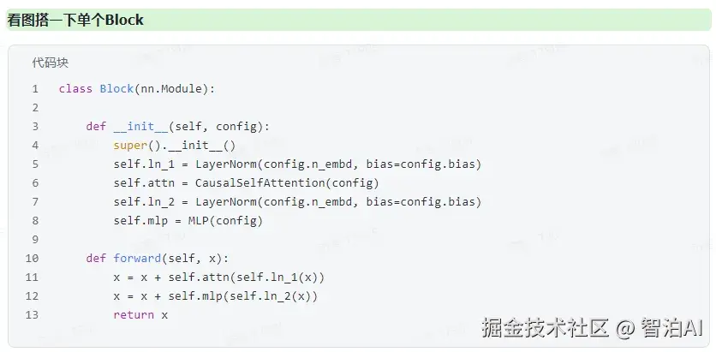
Task: Click the __init__ method name on line 3
Action: pyautogui.click(x=140, y=127)
